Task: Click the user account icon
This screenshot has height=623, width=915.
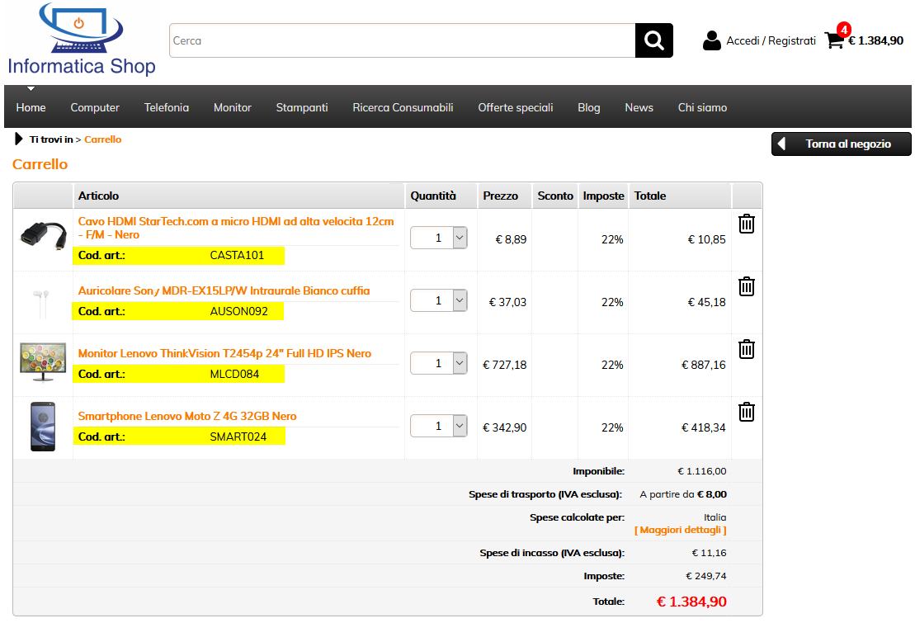Action: tap(711, 40)
